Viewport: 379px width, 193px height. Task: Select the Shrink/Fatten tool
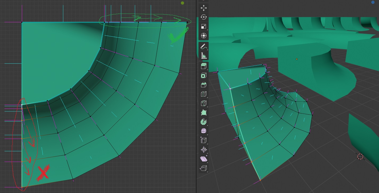tap(203, 149)
